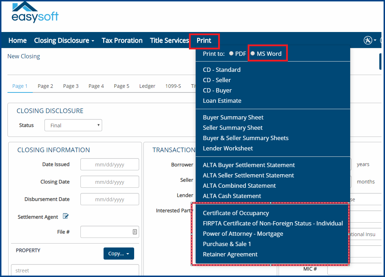Click the File # lookup icon
Screen dimensions: 385x277
tap(135, 232)
